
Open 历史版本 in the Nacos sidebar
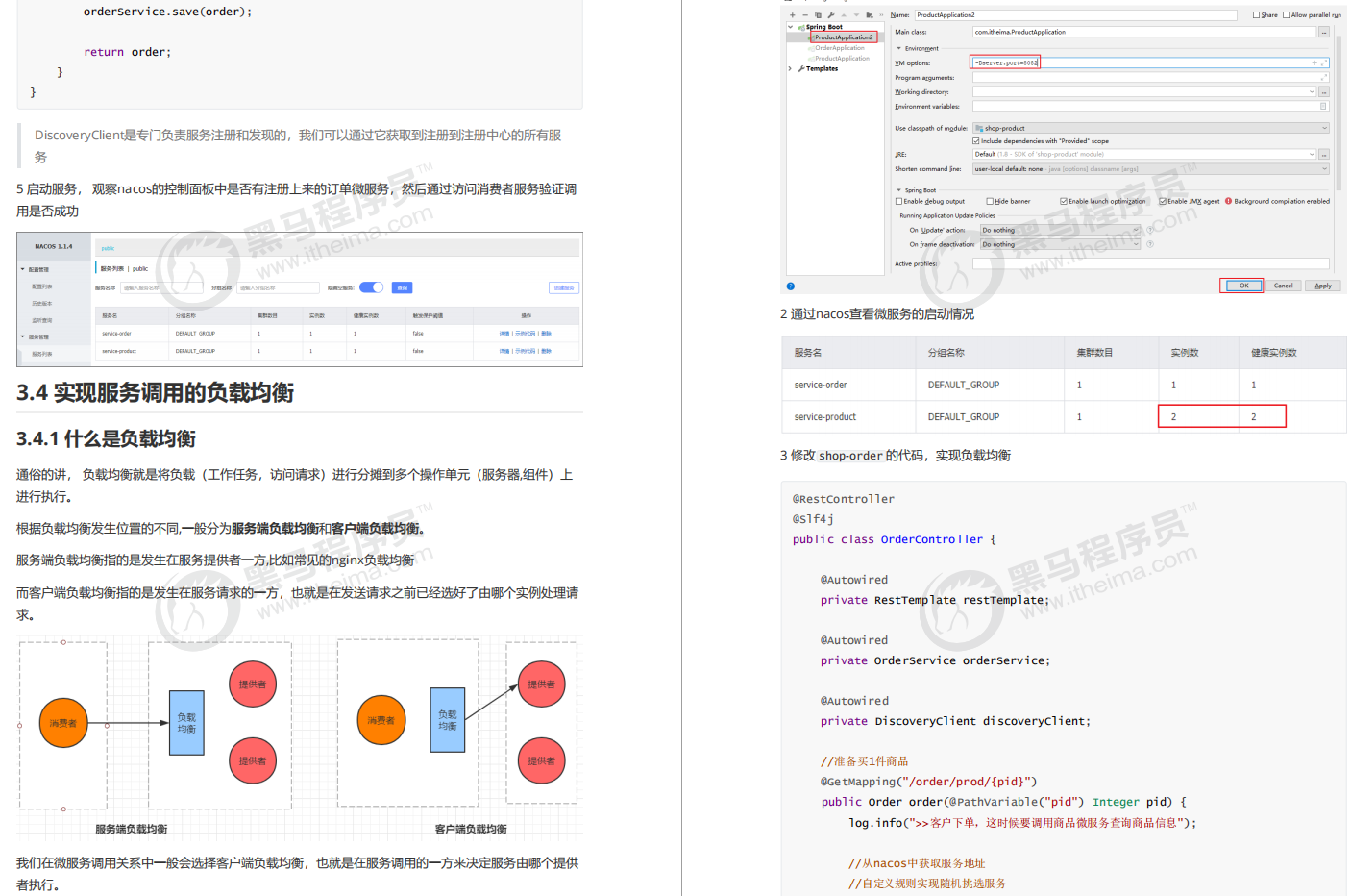click(41, 304)
